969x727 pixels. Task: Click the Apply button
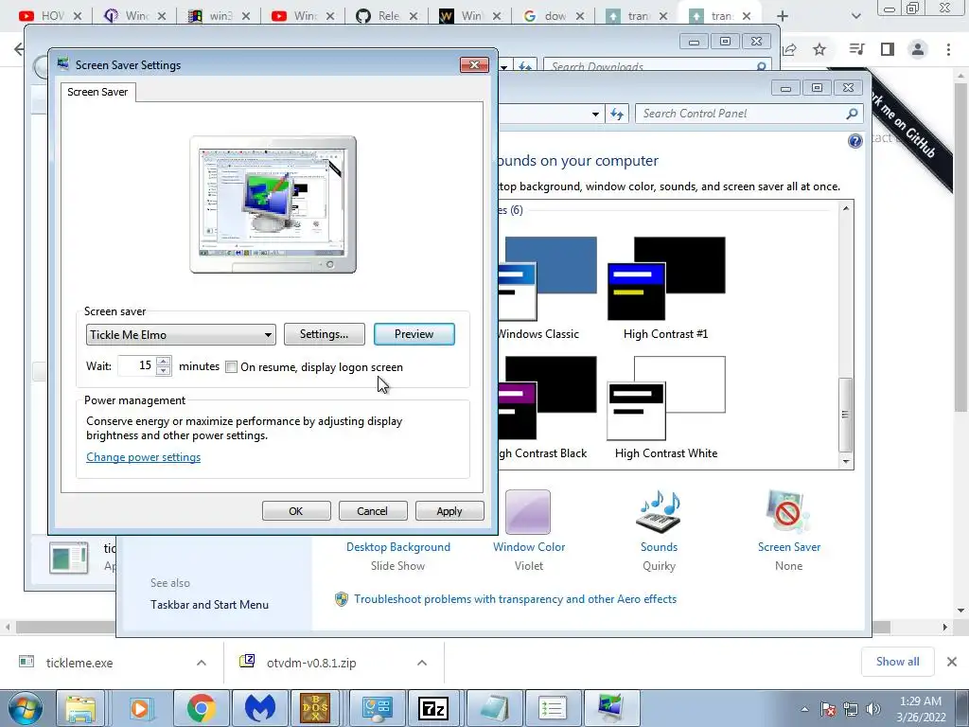pos(449,511)
